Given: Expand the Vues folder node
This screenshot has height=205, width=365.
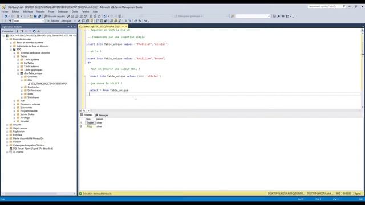Looking at the screenshot, I should click(14, 101).
